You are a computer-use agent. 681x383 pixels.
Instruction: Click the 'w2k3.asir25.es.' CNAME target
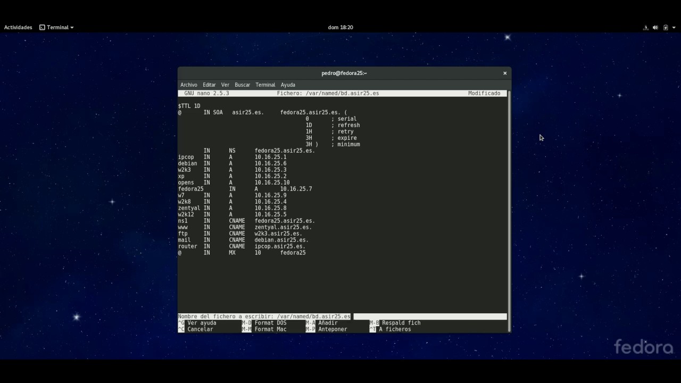click(x=278, y=234)
